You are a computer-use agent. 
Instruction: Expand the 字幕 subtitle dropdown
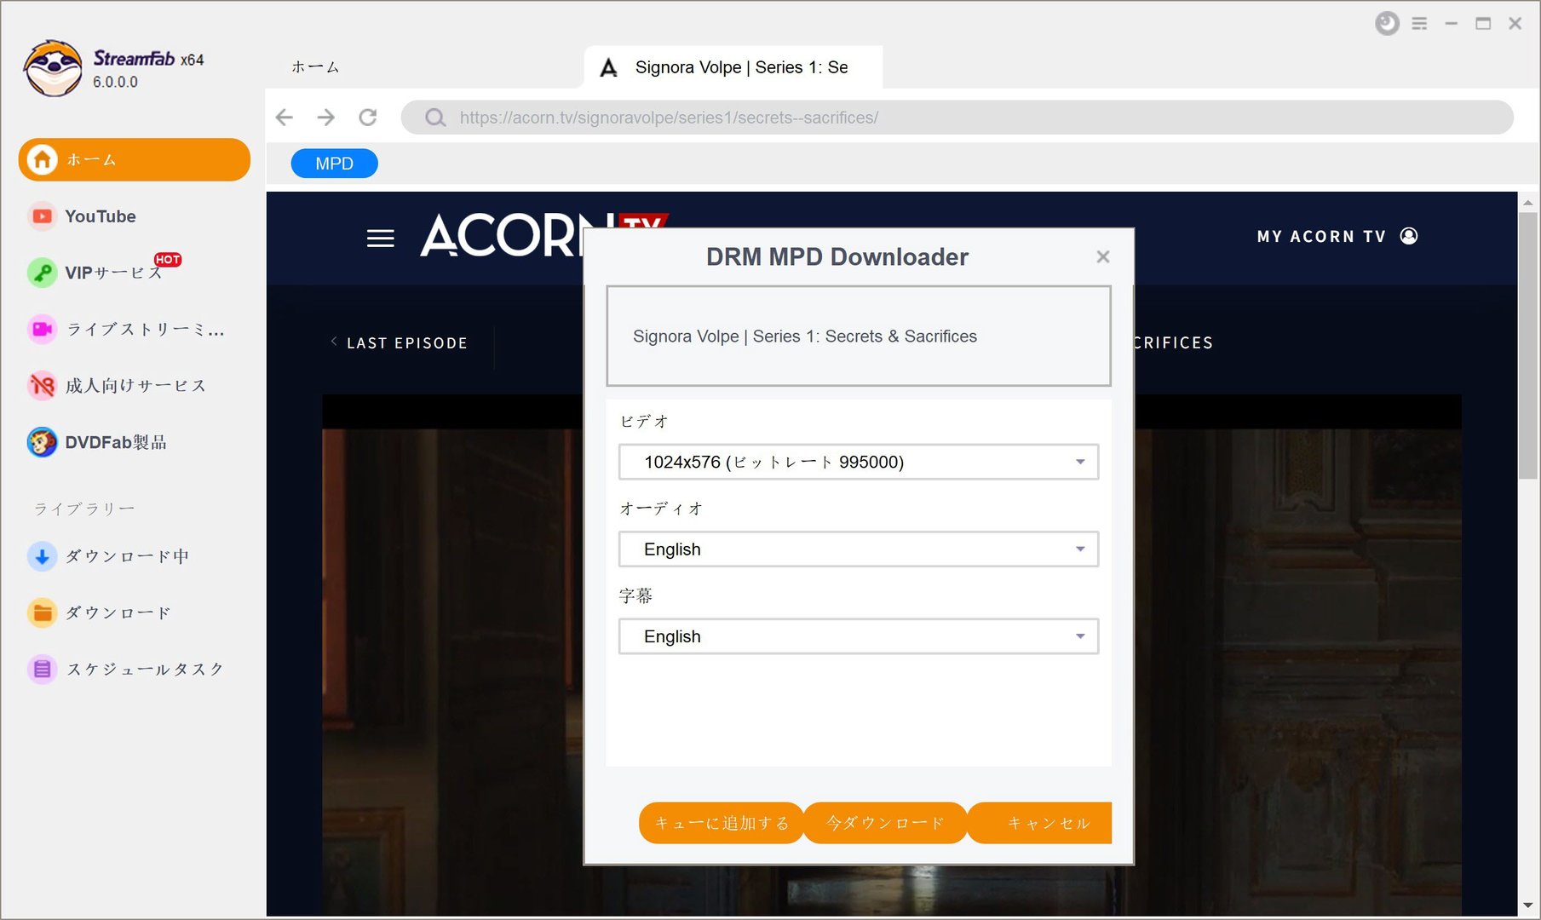click(859, 636)
